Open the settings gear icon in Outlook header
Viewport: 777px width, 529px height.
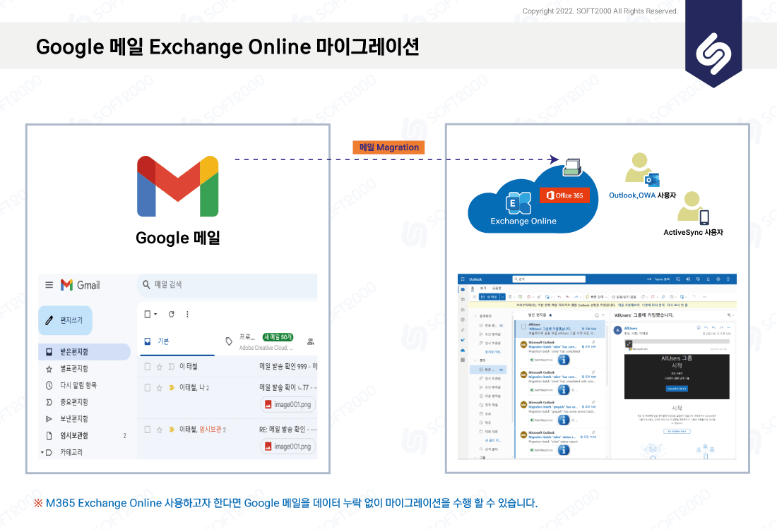click(x=718, y=279)
